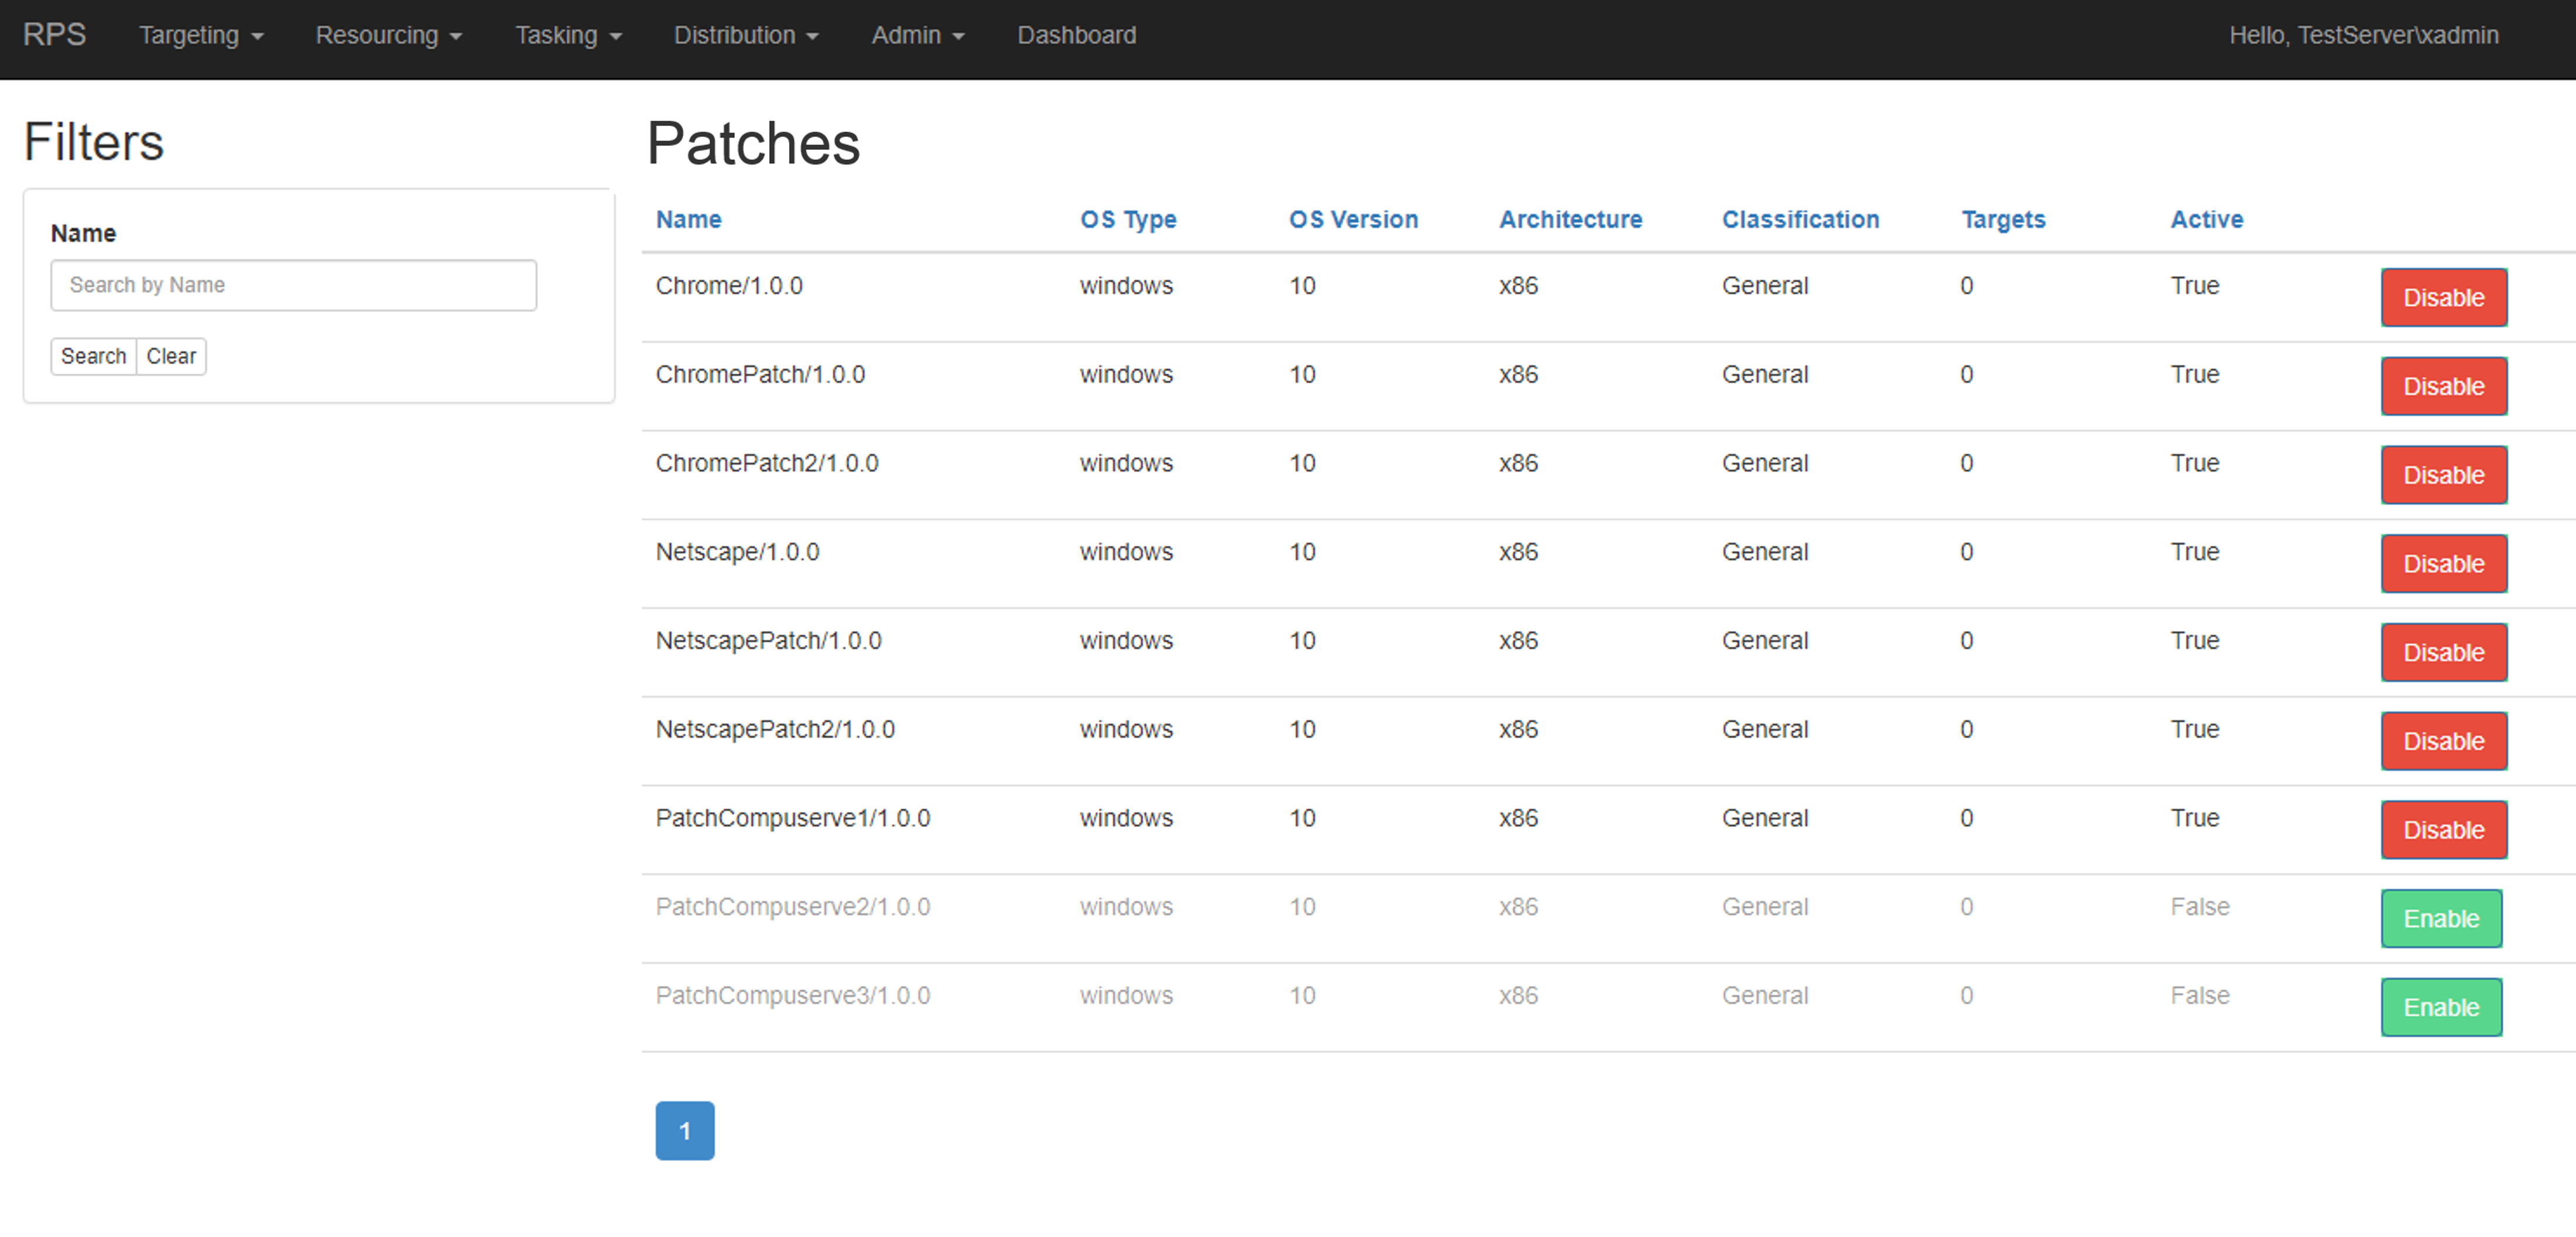Sort patches by Name column

[x=689, y=219]
